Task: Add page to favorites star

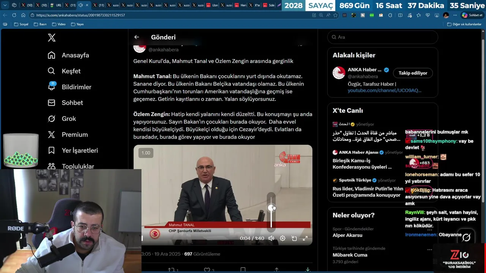Action: (x=335, y=15)
